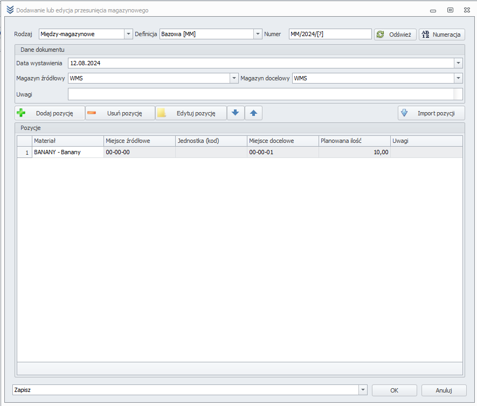Open the Definicja dropdown arrow
Screen dimensions: 477x406
coord(258,34)
